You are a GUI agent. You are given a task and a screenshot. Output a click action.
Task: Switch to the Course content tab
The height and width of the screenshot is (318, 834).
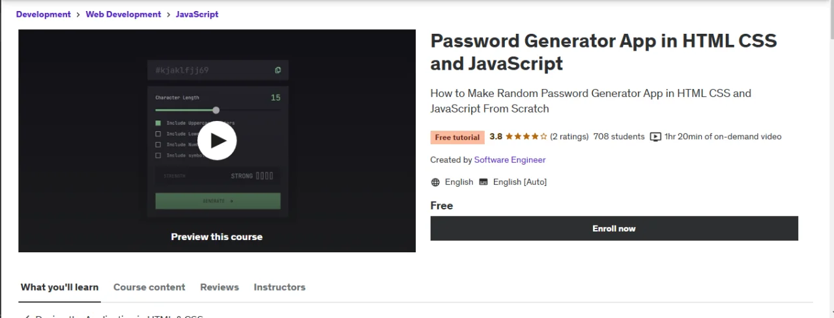click(149, 287)
